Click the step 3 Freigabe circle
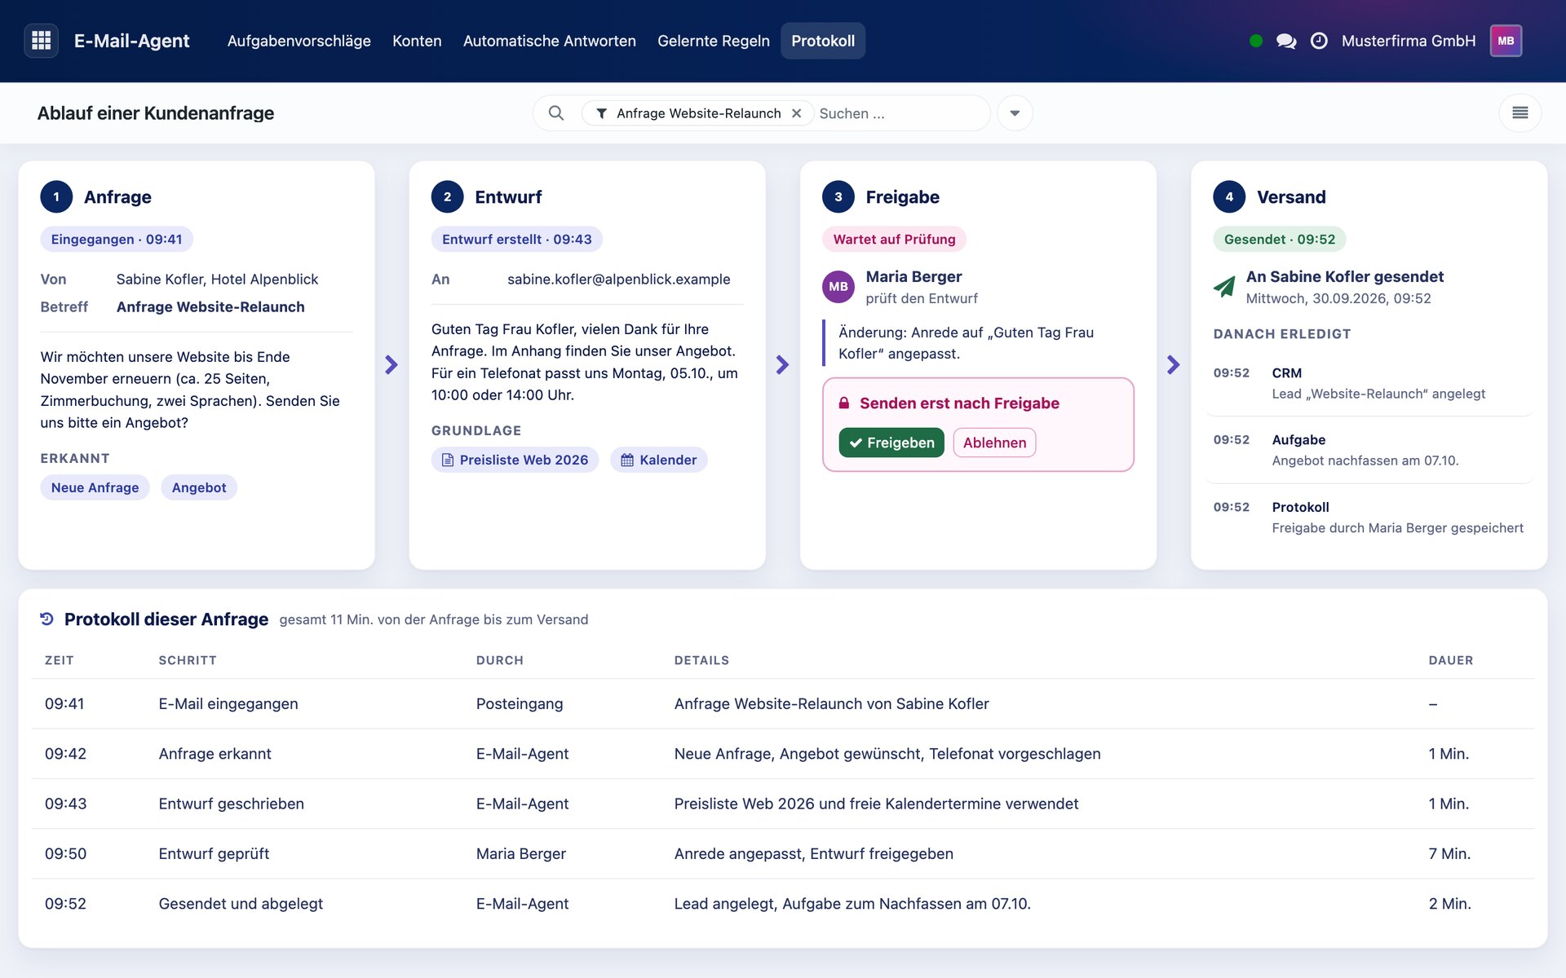This screenshot has width=1566, height=978. coord(838,197)
